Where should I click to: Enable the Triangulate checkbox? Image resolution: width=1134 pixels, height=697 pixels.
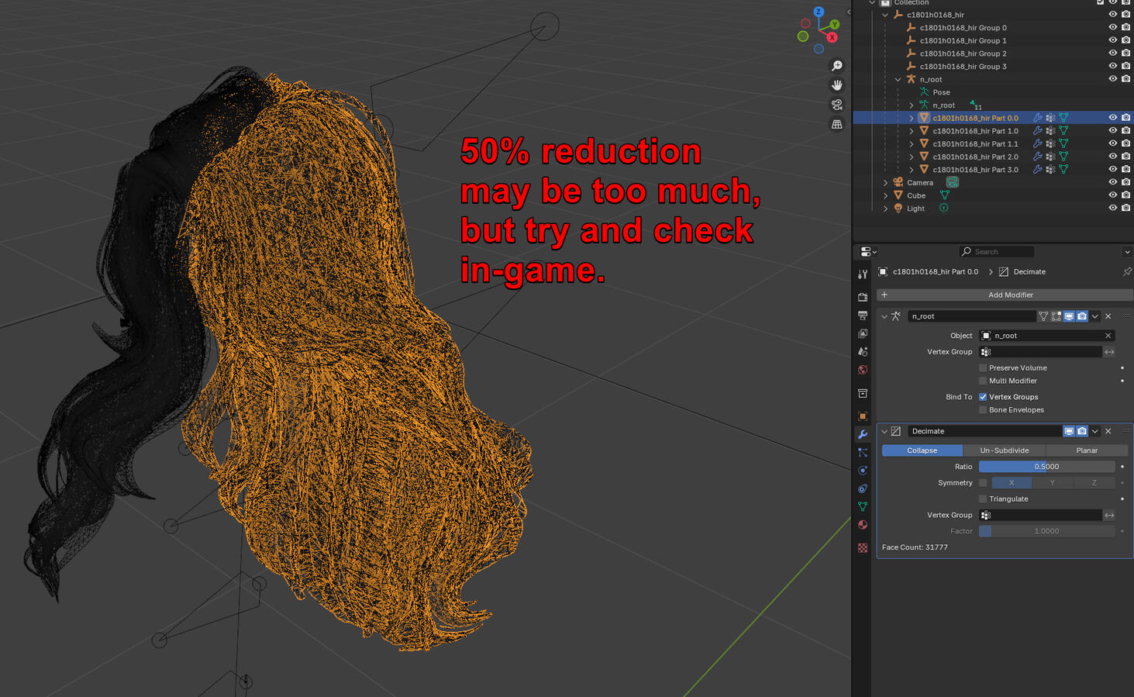point(983,499)
